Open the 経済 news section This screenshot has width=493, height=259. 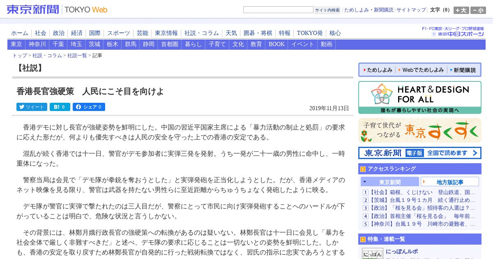point(77,33)
